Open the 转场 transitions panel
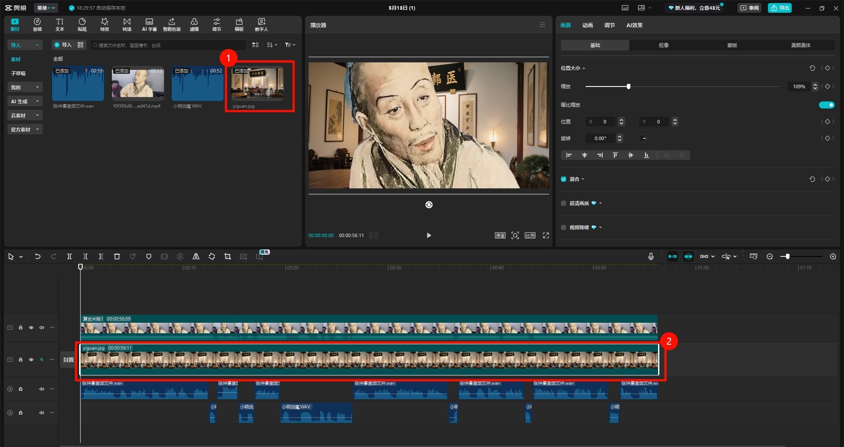The image size is (844, 447). (127, 25)
